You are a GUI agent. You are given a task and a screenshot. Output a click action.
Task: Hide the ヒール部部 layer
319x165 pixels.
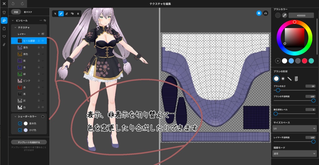point(43,41)
